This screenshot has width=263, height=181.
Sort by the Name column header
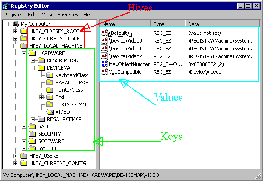tap(125, 24)
